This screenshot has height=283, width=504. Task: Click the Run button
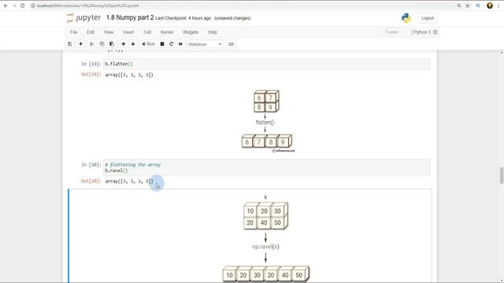pyautogui.click(x=149, y=44)
